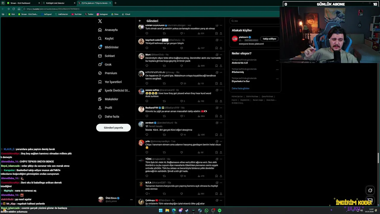
Task: View stats of @baransalah9 reply (162)
Action: coord(201,101)
